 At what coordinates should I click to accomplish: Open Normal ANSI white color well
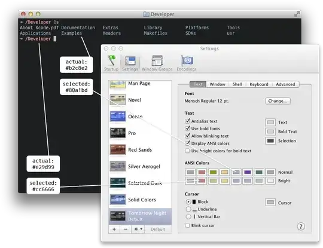270,172
